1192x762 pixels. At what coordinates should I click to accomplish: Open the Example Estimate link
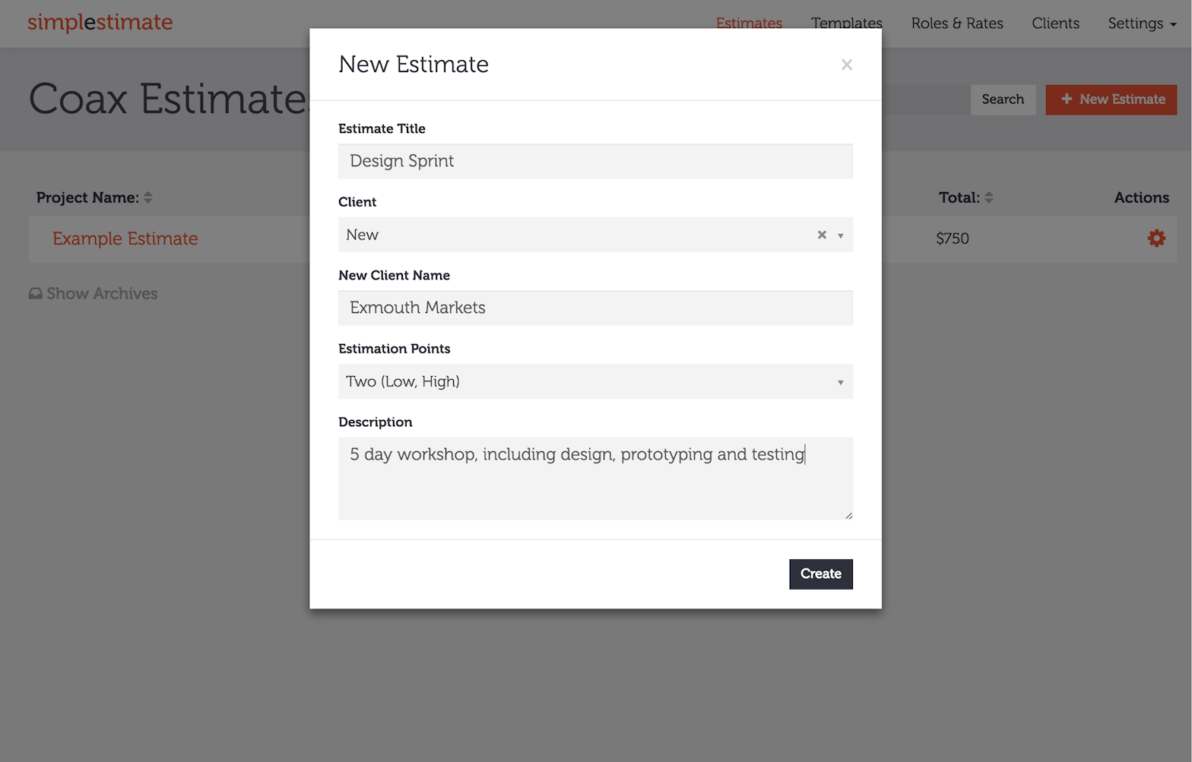(125, 239)
